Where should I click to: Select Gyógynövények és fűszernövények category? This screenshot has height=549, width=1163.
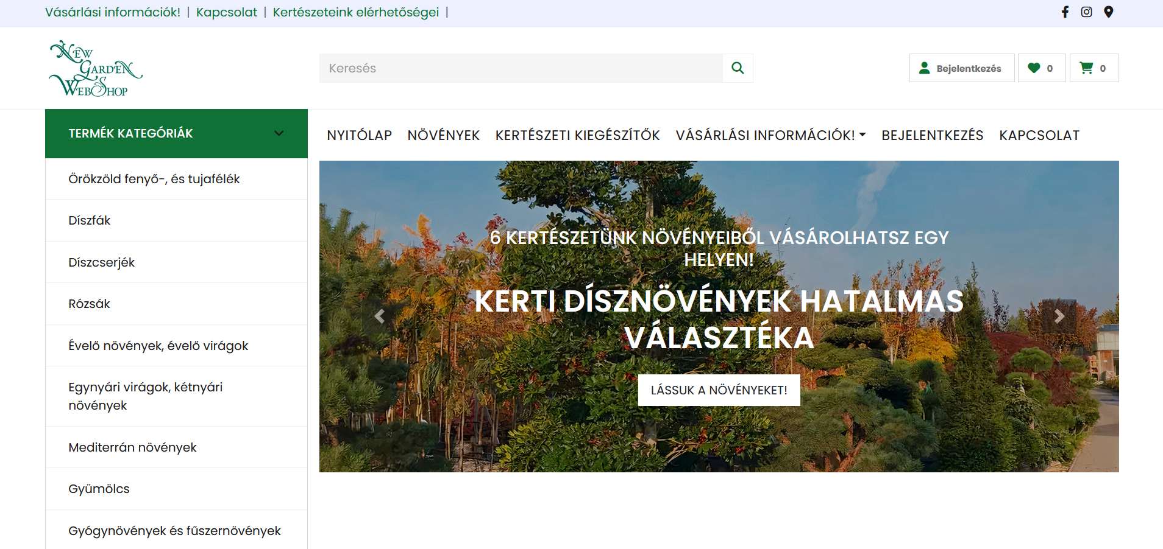point(176,530)
